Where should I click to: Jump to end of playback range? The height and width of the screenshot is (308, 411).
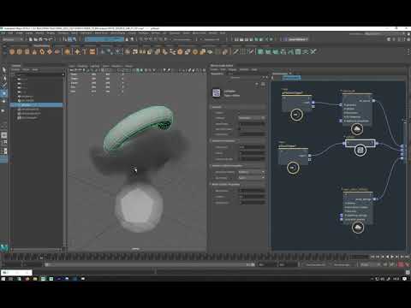[x=407, y=257]
